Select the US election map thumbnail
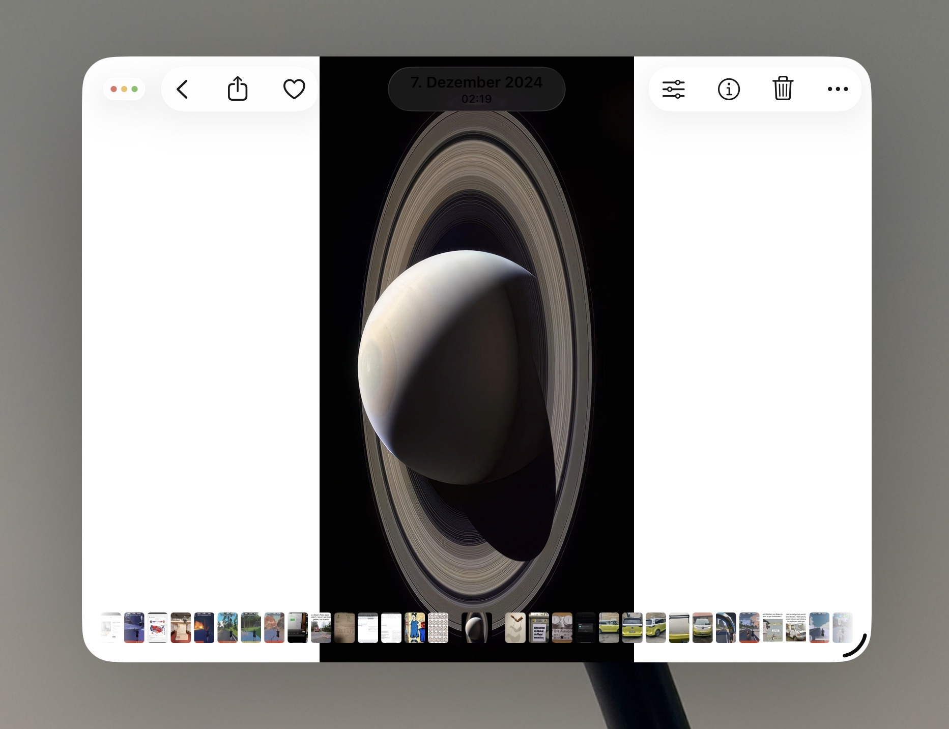The width and height of the screenshot is (949, 729). pos(157,628)
